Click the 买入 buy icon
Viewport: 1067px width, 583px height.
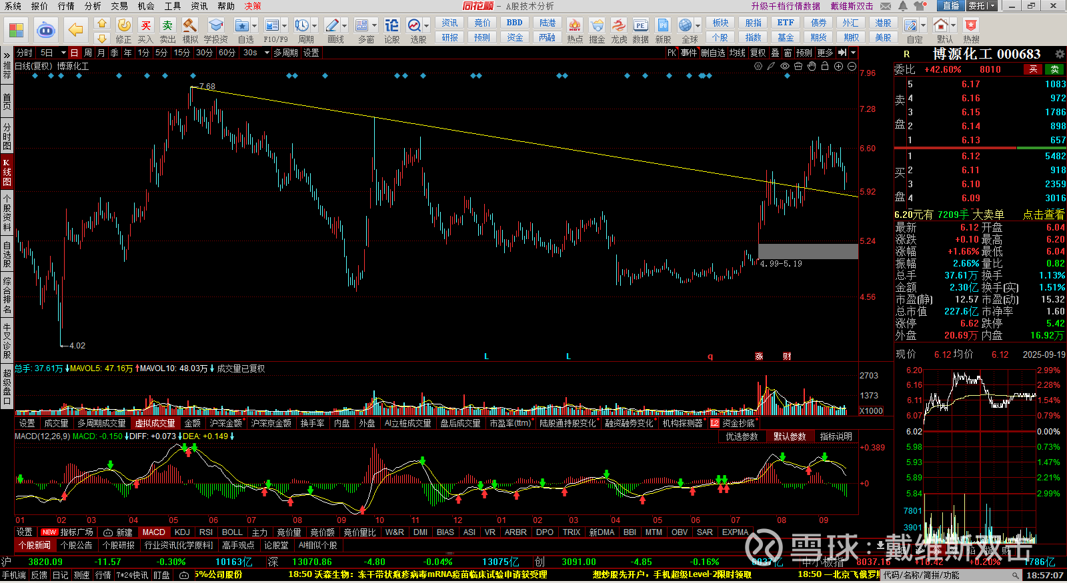(x=145, y=25)
